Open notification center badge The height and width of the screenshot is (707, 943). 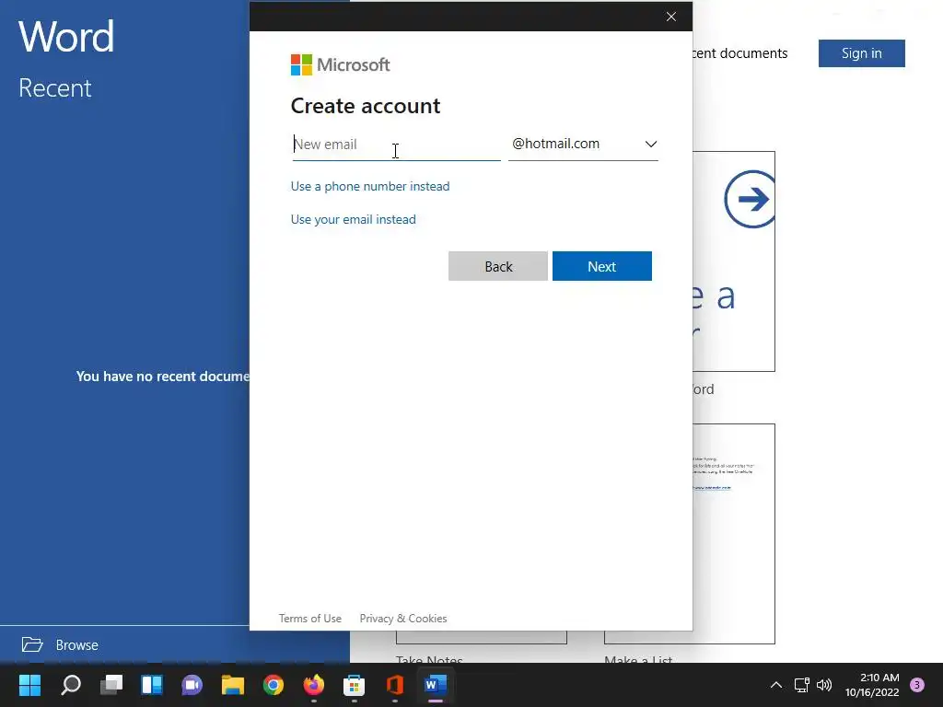(x=917, y=685)
